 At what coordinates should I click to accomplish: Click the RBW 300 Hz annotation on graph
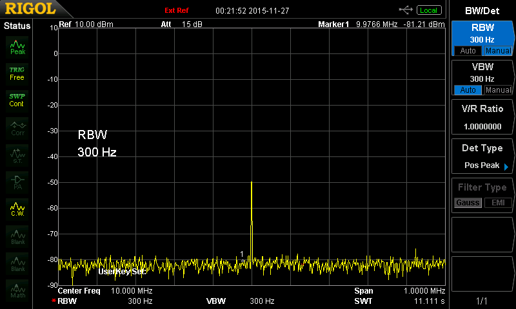97,144
